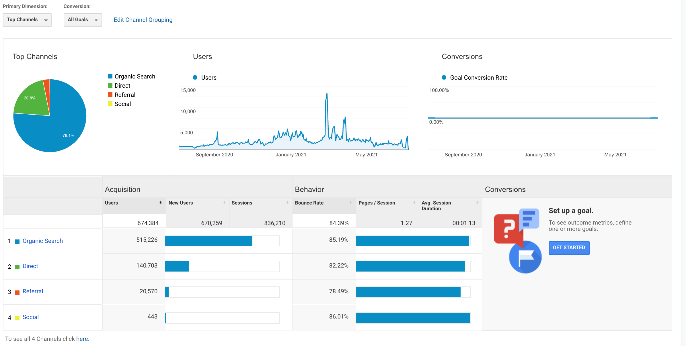Click the yellow square beside Social row

(17, 318)
